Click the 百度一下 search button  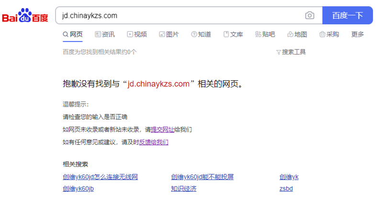(x=348, y=15)
